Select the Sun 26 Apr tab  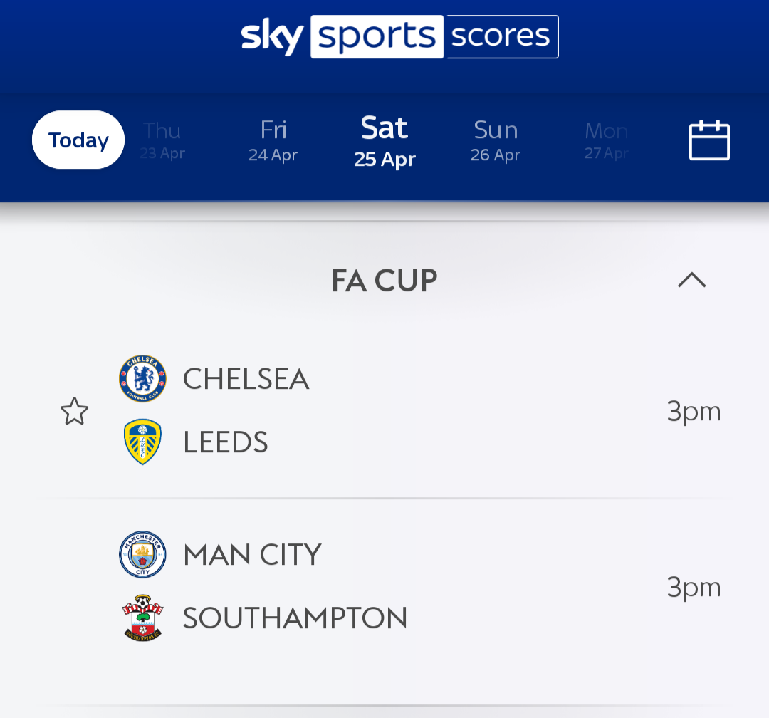496,140
